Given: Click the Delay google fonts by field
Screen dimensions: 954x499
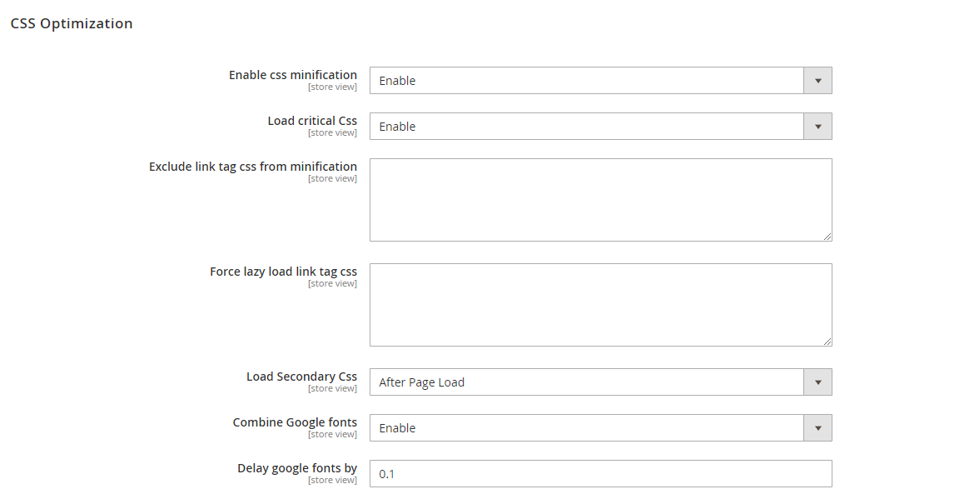Looking at the screenshot, I should pyautogui.click(x=600, y=474).
